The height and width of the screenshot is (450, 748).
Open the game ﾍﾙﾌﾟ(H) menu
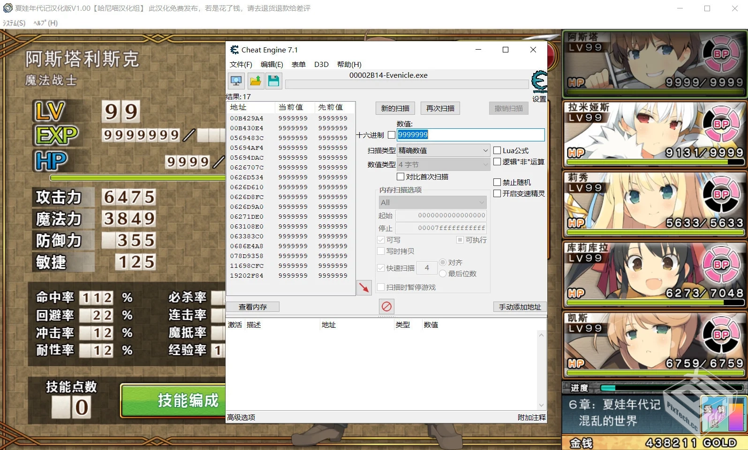(45, 23)
